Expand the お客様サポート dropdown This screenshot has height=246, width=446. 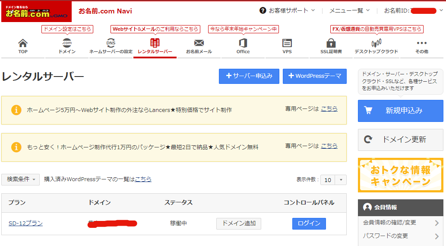click(x=288, y=10)
